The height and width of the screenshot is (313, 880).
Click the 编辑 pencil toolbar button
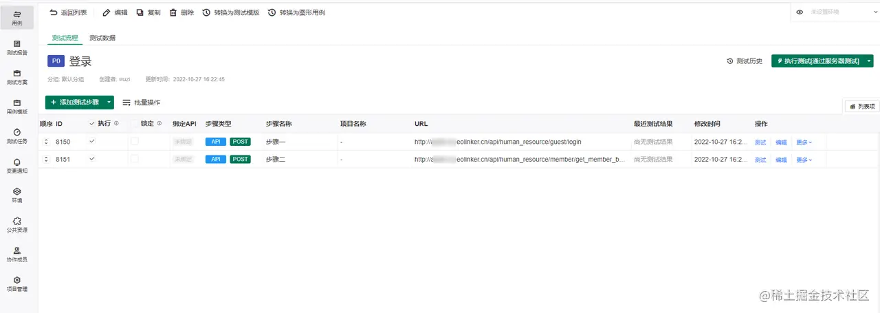tap(115, 12)
